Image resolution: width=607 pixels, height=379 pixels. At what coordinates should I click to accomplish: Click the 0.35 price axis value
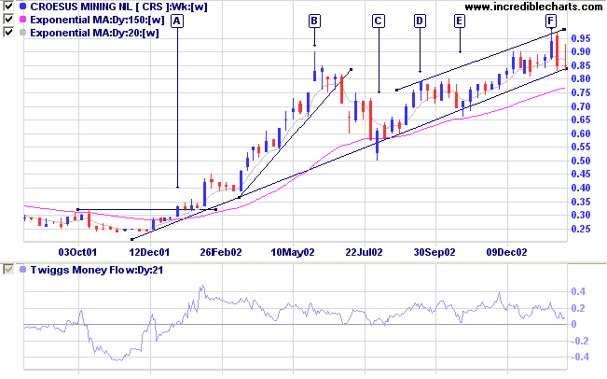(x=581, y=202)
